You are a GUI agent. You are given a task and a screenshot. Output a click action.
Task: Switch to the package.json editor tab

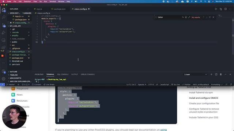click(60, 9)
